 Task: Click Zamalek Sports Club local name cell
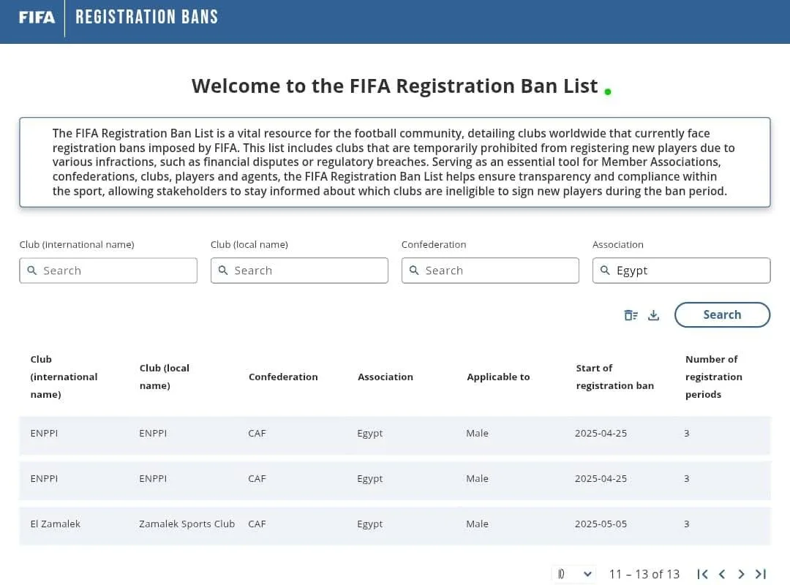point(187,524)
